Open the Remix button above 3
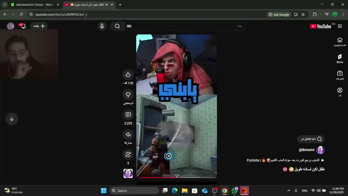The width and height of the screenshot is (348, 196). click(128, 155)
